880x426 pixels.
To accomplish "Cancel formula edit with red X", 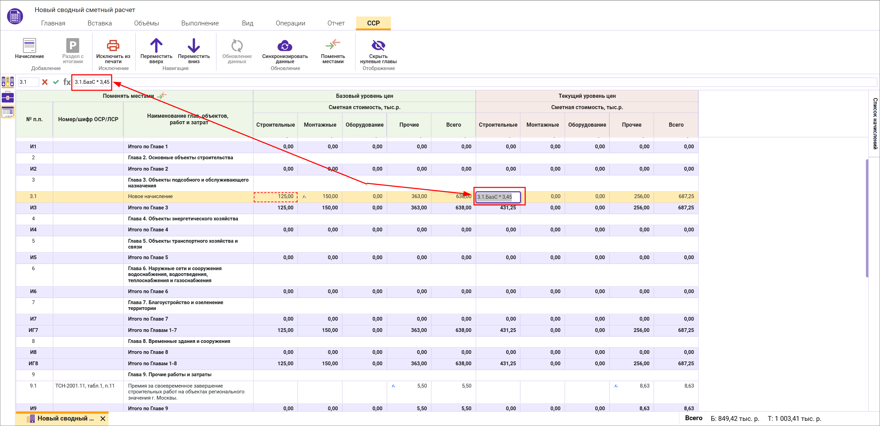I will 45,82.
